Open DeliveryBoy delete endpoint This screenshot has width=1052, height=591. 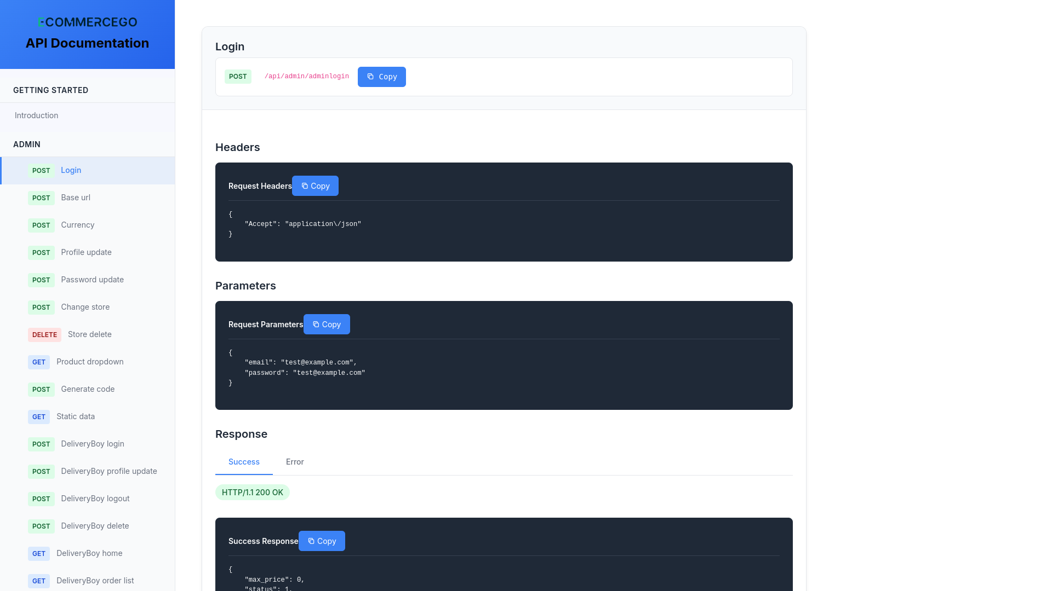pyautogui.click(x=88, y=526)
